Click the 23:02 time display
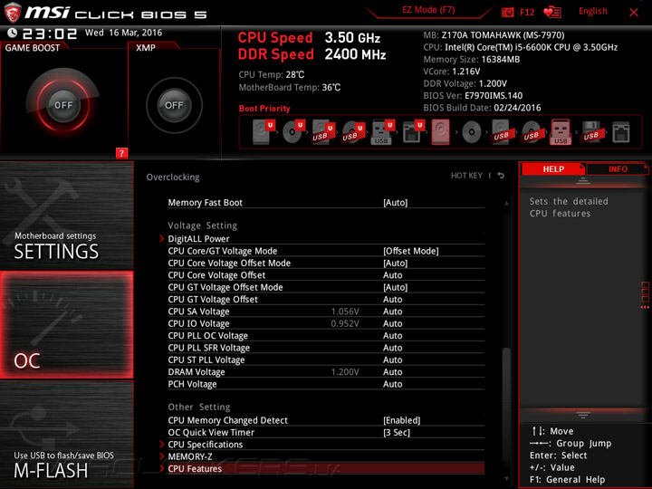This screenshot has height=489, width=652. (50, 34)
